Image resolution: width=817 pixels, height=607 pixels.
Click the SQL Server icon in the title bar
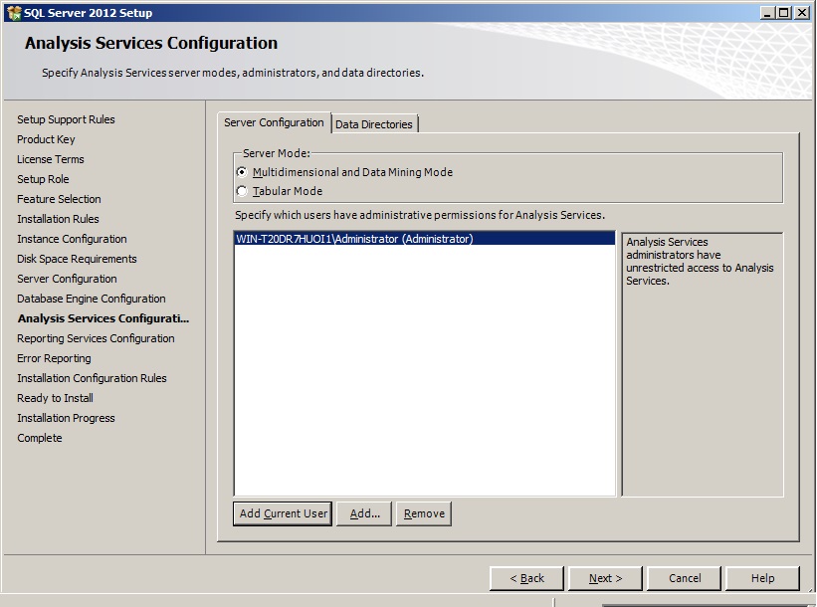[12, 12]
